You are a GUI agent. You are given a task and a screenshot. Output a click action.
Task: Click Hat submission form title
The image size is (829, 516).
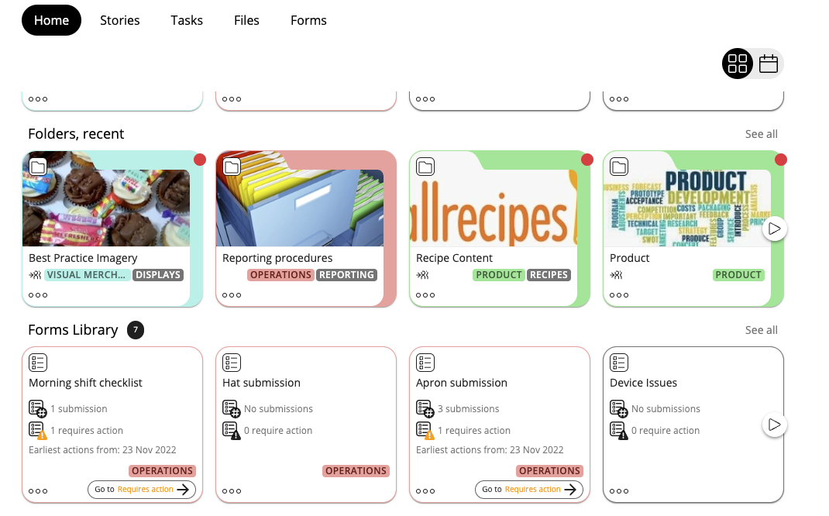261,383
